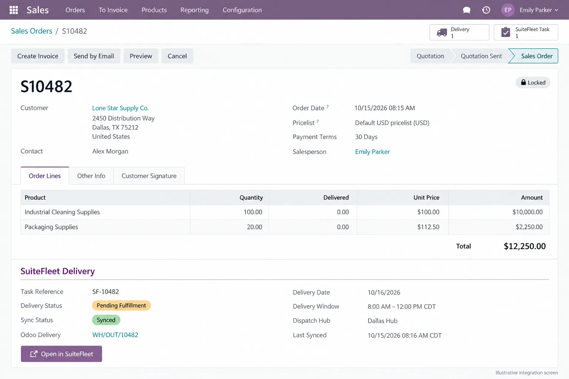
Task: Select the Quotation Sent status stage
Action: click(x=481, y=56)
